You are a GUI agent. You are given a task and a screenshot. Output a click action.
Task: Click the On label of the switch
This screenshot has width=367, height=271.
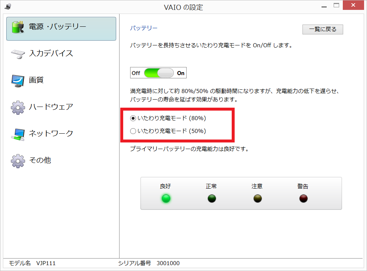(x=181, y=73)
